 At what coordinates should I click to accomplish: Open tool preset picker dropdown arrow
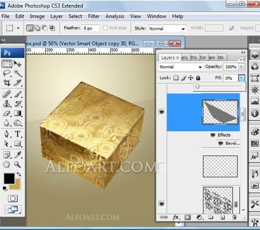(x=18, y=28)
